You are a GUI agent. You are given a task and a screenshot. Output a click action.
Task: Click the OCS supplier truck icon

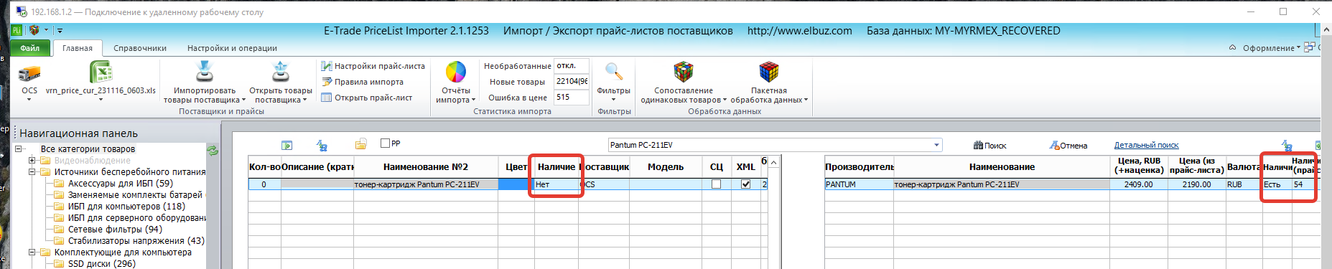pyautogui.click(x=29, y=72)
